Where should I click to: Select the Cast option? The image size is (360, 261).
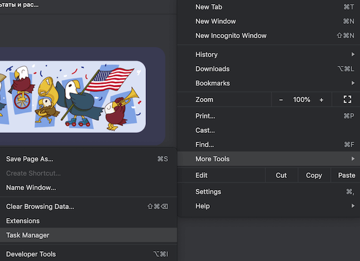[205, 130]
